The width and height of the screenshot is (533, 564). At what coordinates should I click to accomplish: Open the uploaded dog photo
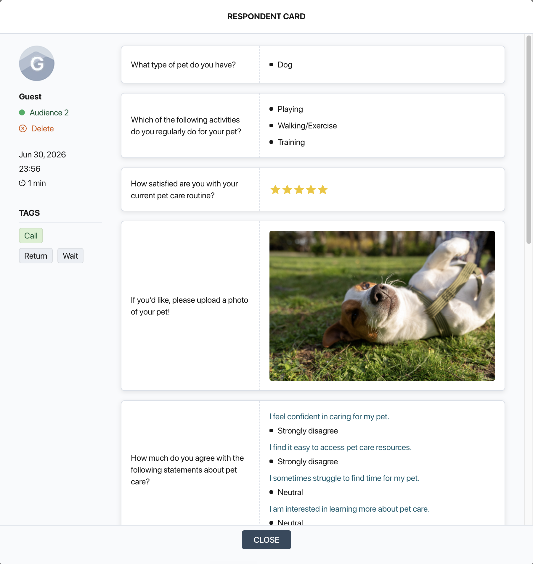[x=382, y=306]
